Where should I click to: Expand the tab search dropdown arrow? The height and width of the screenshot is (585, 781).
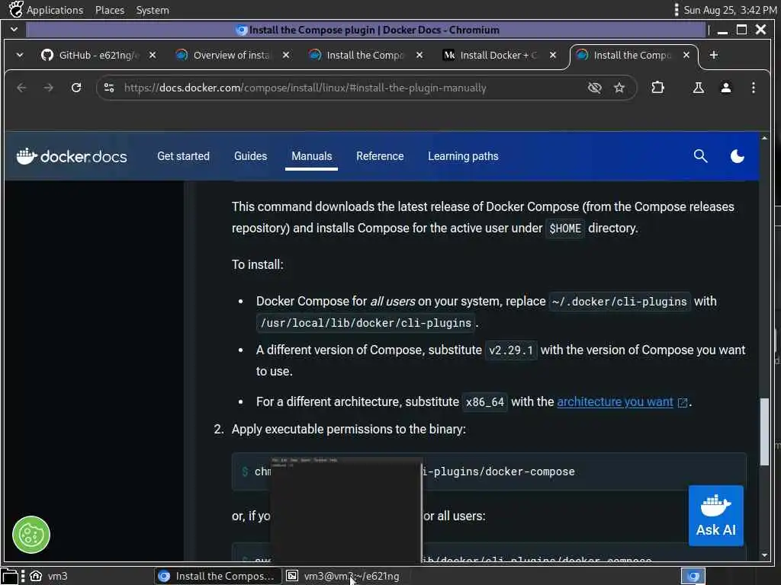click(x=20, y=55)
